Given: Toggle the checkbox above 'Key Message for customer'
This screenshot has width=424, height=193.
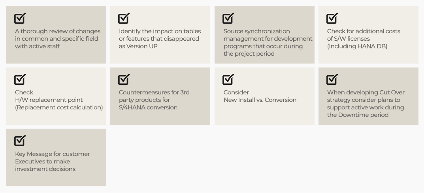Looking at the screenshot, I should pos(20,141).
